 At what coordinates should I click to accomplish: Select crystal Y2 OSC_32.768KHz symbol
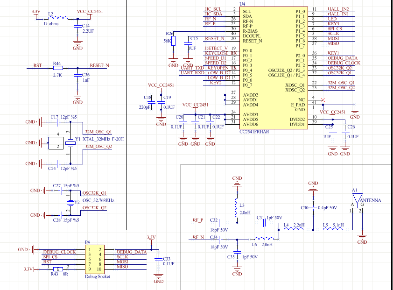(x=70, y=203)
